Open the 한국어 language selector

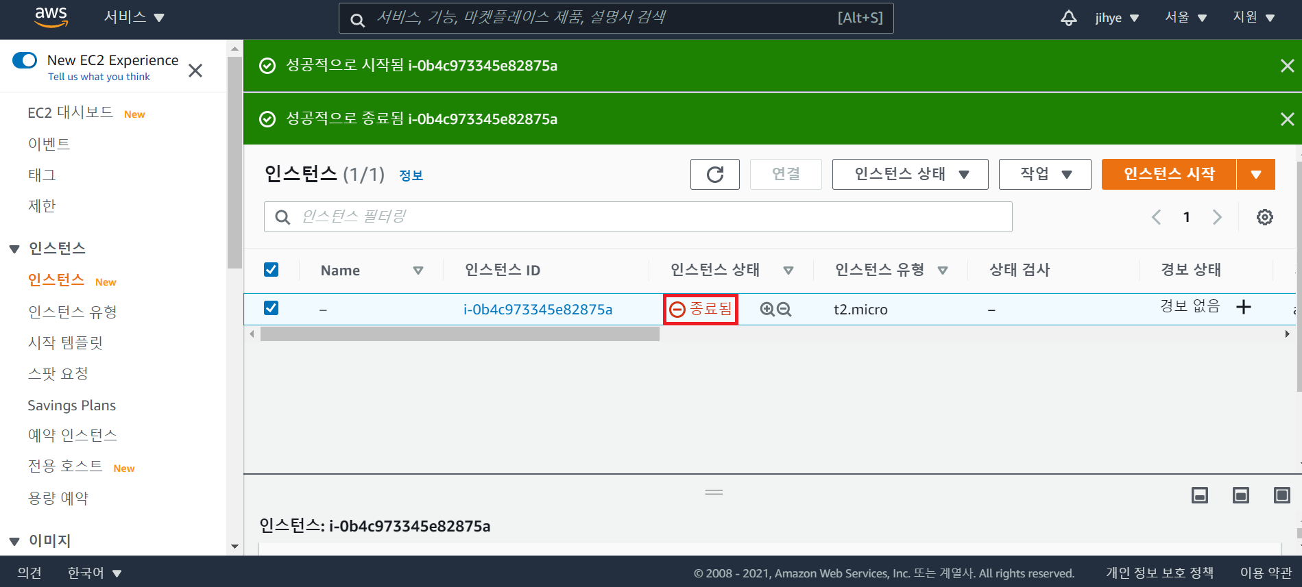tap(94, 573)
